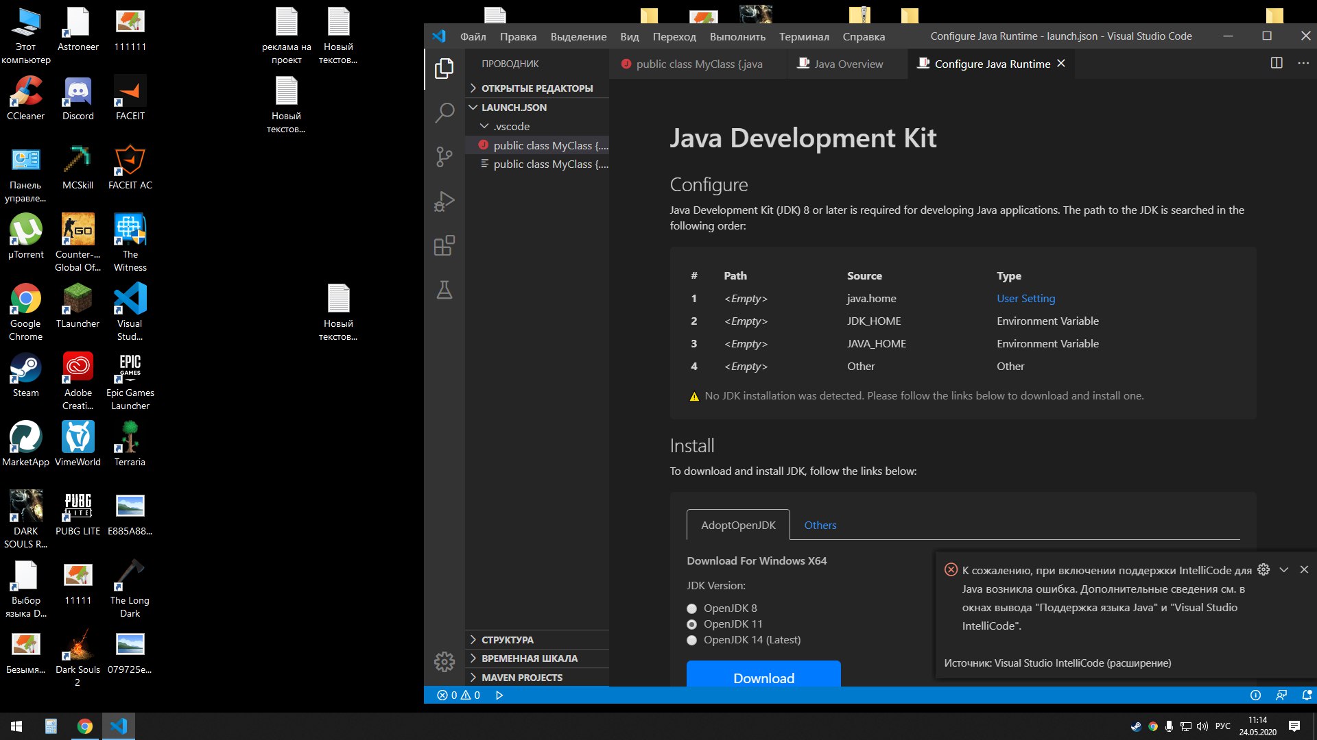Open the Переход menu
This screenshot has width=1317, height=740.
click(674, 36)
